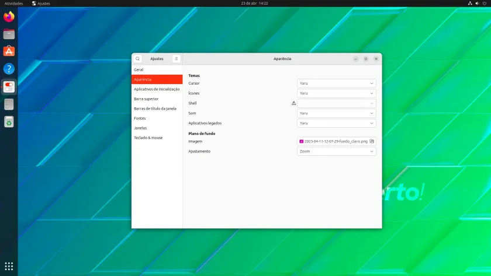Open the hamburger menu in Ajustes header
The height and width of the screenshot is (276, 491).
tap(177, 59)
